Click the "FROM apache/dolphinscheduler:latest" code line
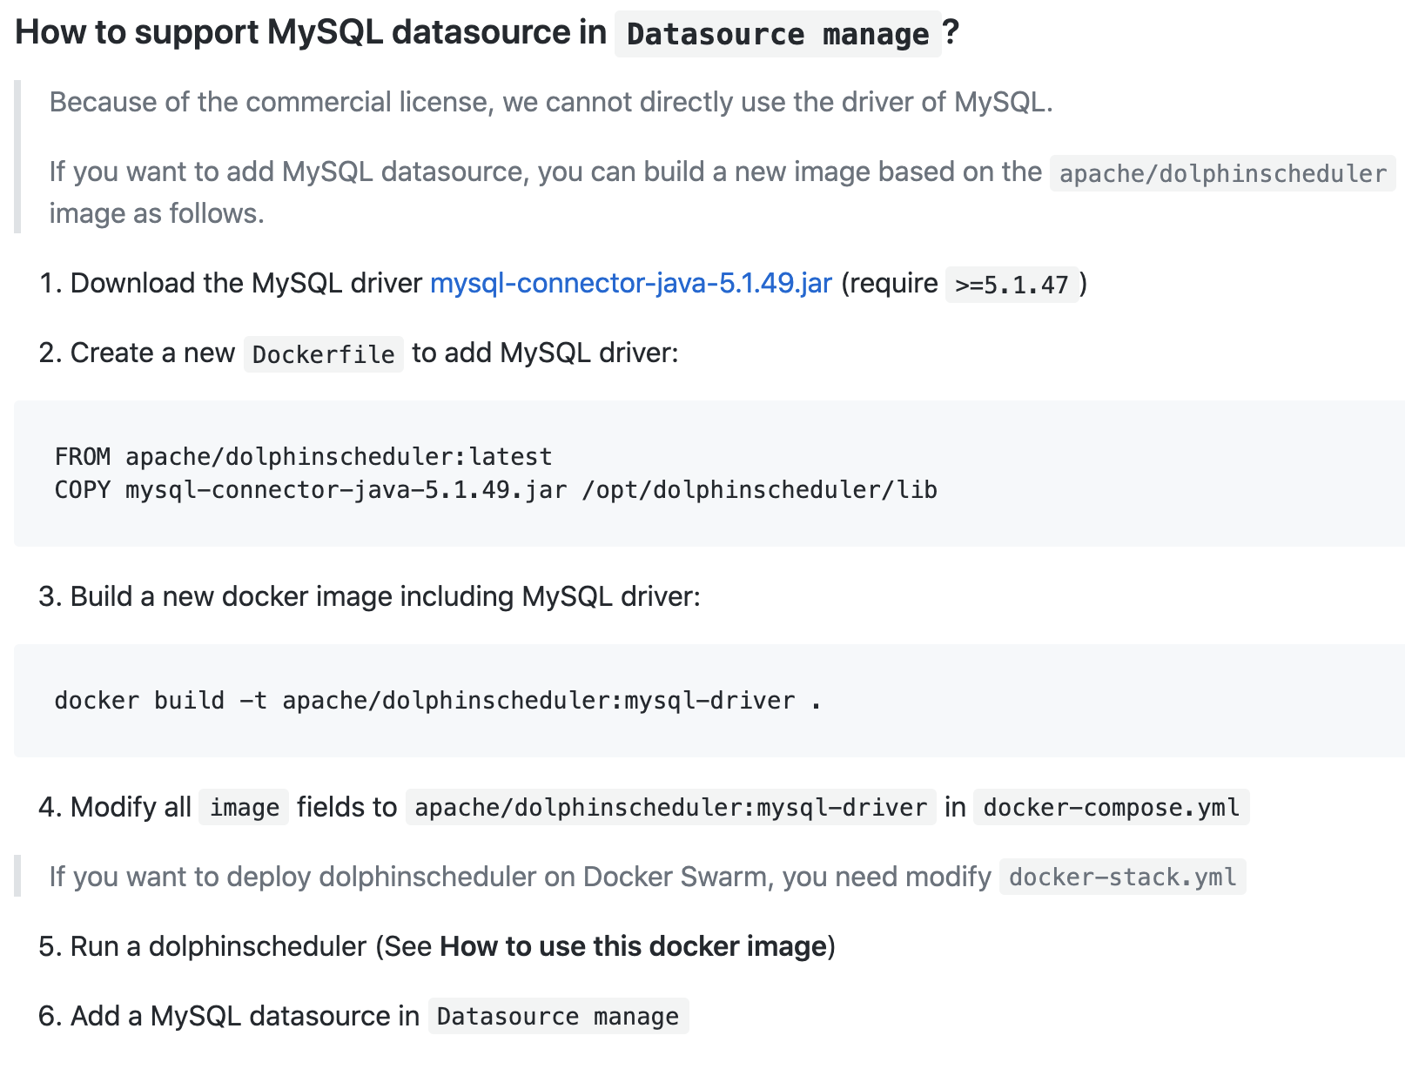This screenshot has height=1069, width=1405. 303,457
